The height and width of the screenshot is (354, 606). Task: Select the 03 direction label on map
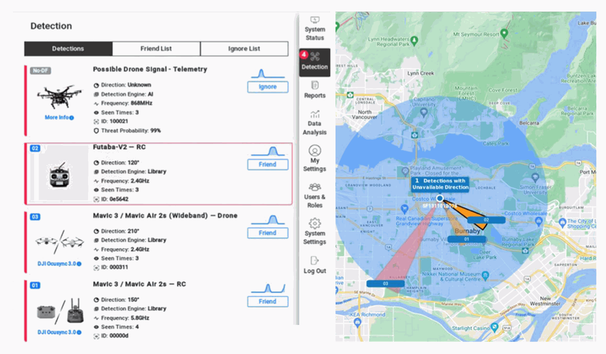[x=385, y=283]
